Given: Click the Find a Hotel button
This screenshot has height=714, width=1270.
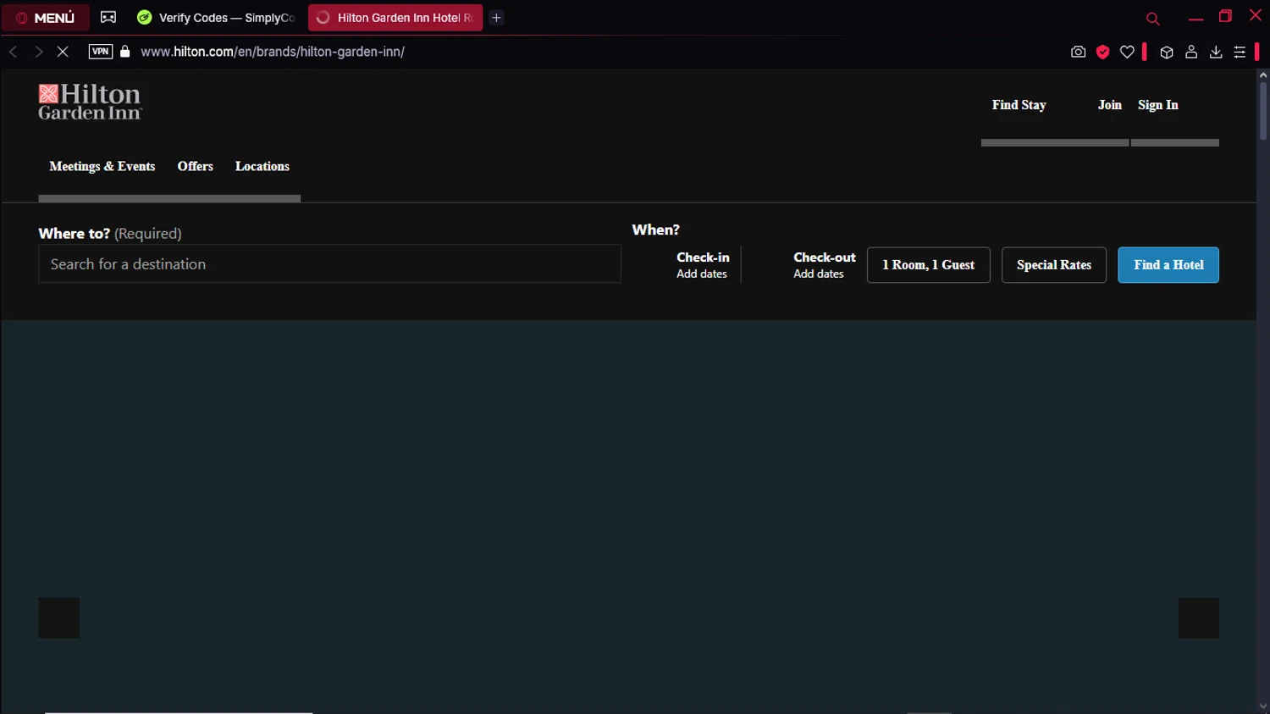Looking at the screenshot, I should [x=1168, y=265].
